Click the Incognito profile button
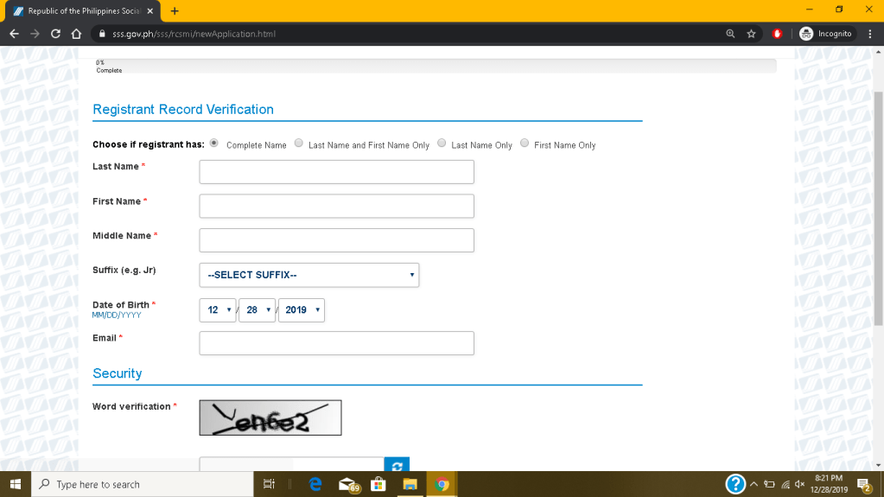 pos(826,34)
